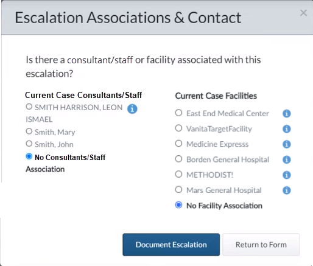Click info icon next to Medicine Expresss
Image resolution: width=313 pixels, height=266 pixels.
click(287, 144)
